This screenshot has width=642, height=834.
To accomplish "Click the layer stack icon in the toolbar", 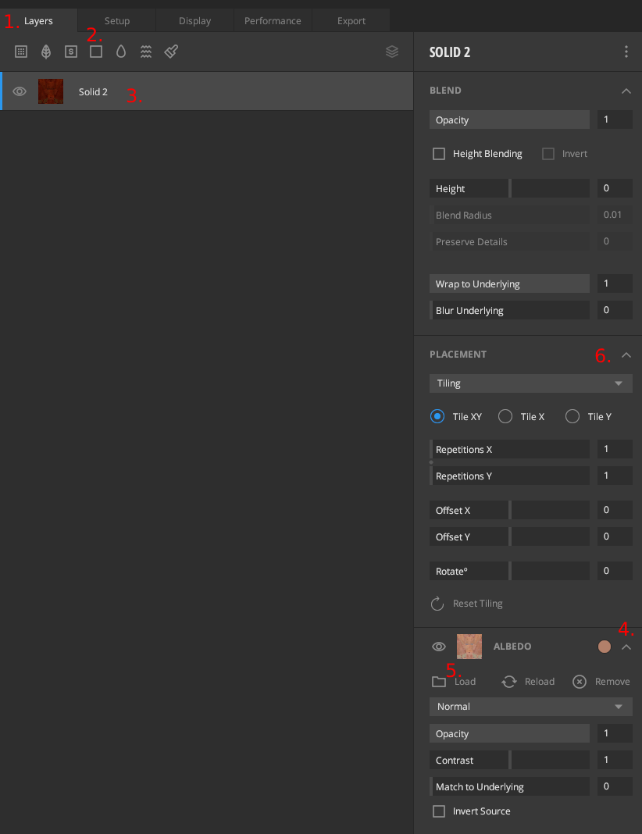I will 392,52.
